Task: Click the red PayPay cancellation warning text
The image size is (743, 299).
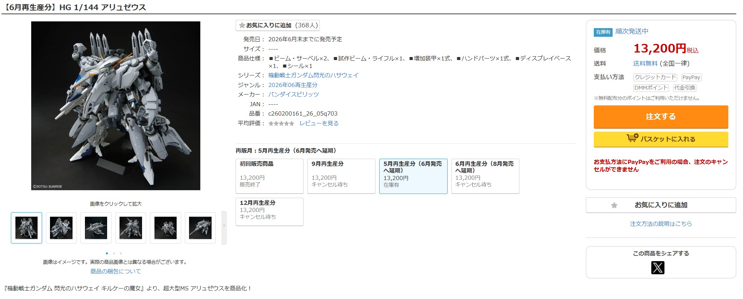Action: [x=661, y=165]
